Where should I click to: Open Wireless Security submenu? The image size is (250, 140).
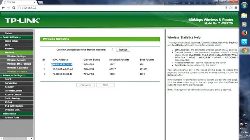click(16, 60)
